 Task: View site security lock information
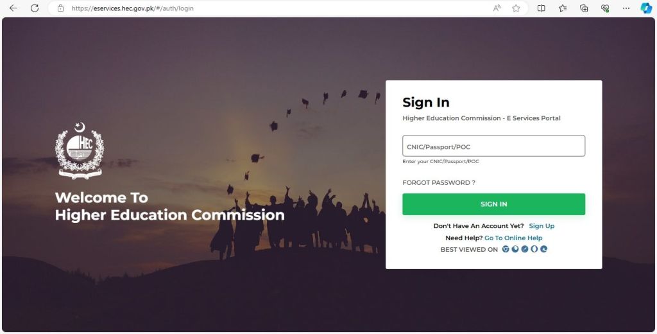point(61,8)
